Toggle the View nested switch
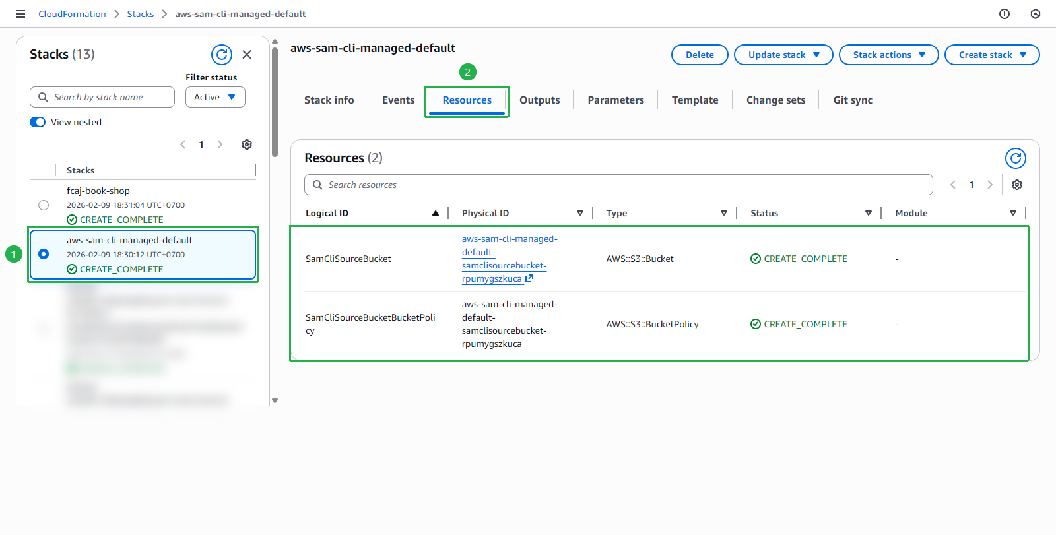This screenshot has width=1056, height=535. pyautogui.click(x=38, y=122)
